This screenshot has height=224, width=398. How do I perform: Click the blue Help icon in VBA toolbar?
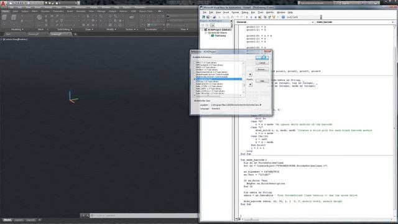(x=283, y=17)
